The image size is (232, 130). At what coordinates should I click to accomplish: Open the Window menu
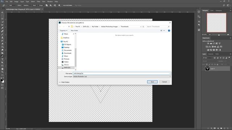pyautogui.click(x=50, y=1)
